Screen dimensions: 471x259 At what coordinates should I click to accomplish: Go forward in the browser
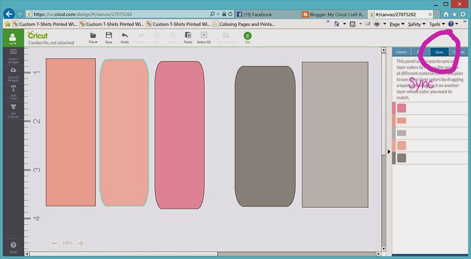point(20,14)
